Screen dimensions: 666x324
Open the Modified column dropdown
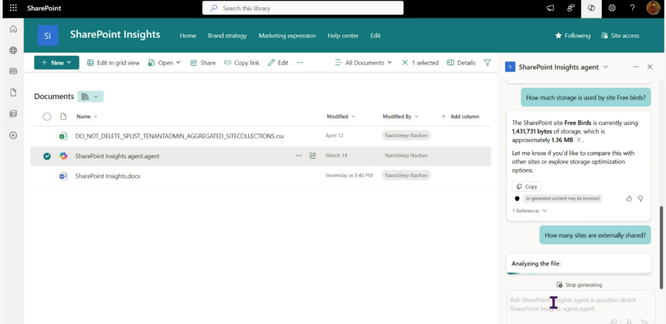click(341, 116)
